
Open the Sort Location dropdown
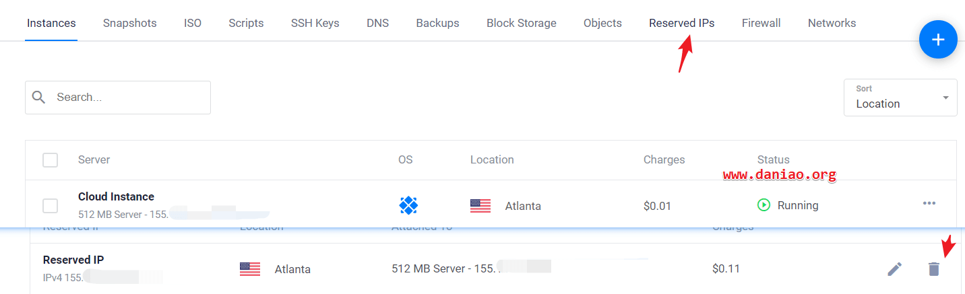pyautogui.click(x=900, y=98)
